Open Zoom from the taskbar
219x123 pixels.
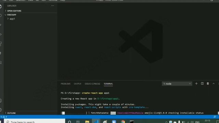[x=114, y=122]
